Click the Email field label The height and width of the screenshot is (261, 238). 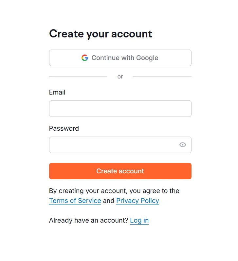tap(57, 92)
